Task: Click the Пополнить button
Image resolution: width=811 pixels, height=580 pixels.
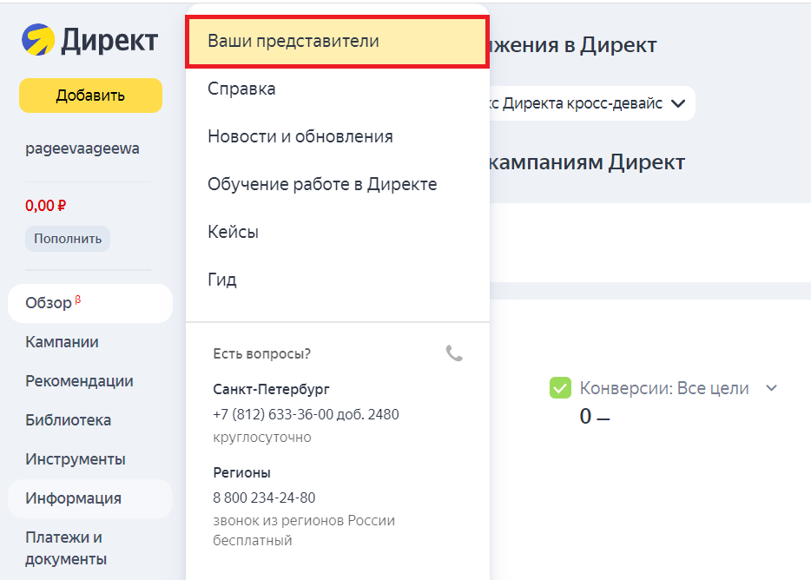Action: pyautogui.click(x=68, y=238)
